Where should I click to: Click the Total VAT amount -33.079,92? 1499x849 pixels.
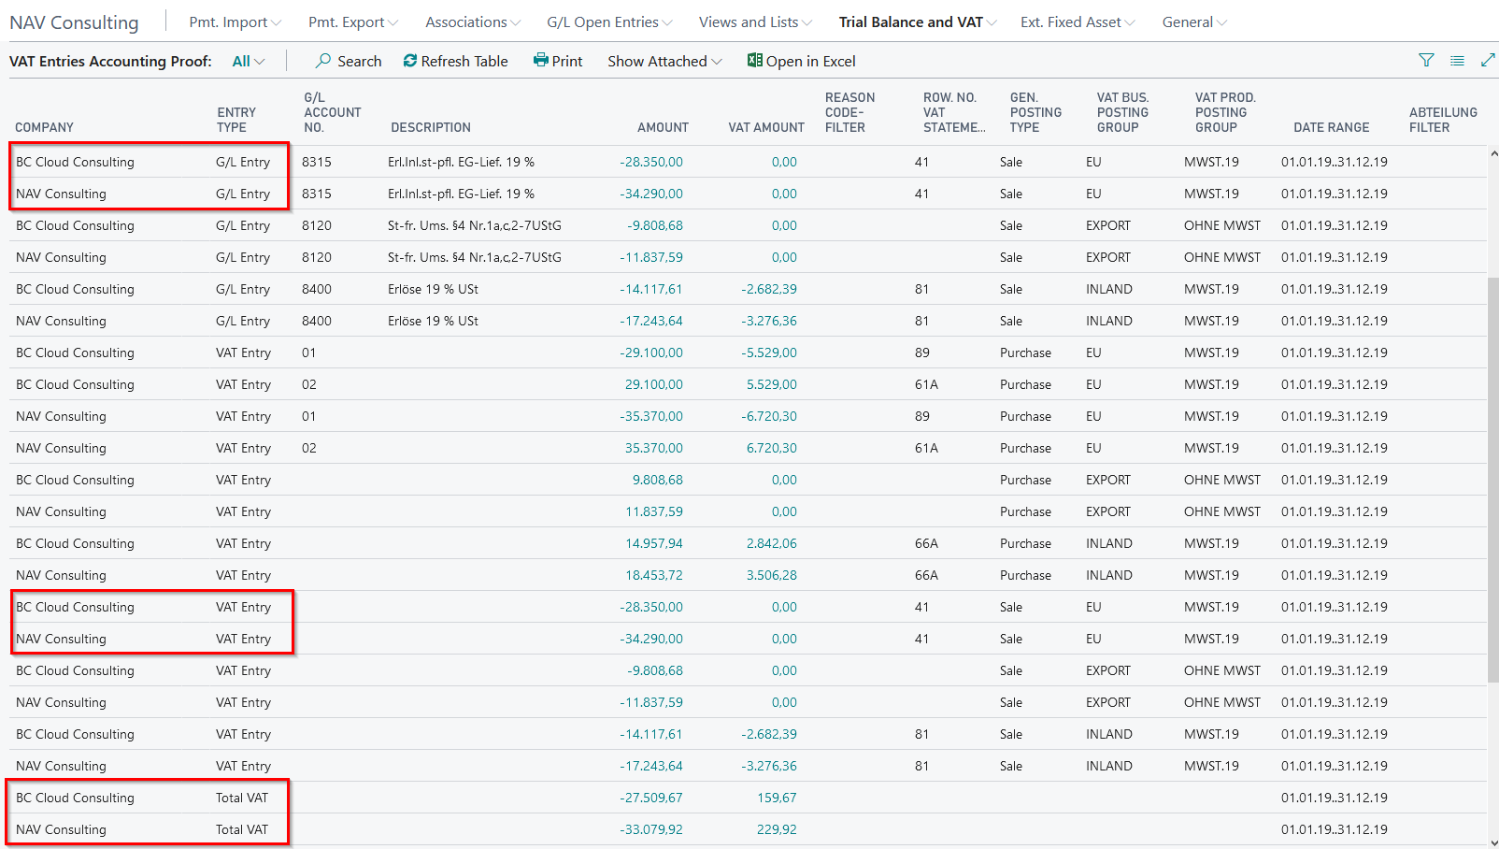651,829
